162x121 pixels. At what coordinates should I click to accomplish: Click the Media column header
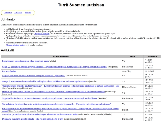[x=132, y=56]
